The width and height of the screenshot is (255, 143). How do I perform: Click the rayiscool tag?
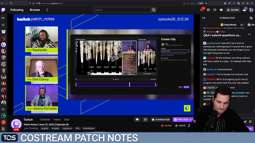tap(67, 128)
